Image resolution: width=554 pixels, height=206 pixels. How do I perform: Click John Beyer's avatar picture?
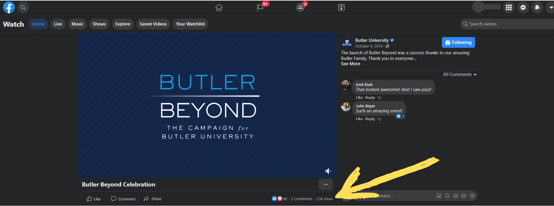(346, 106)
